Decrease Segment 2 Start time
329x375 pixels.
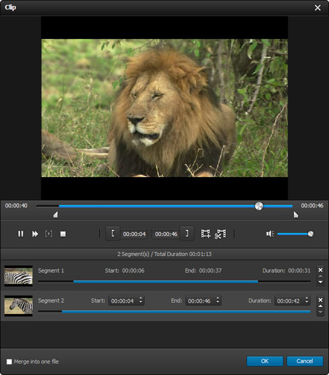(x=141, y=303)
